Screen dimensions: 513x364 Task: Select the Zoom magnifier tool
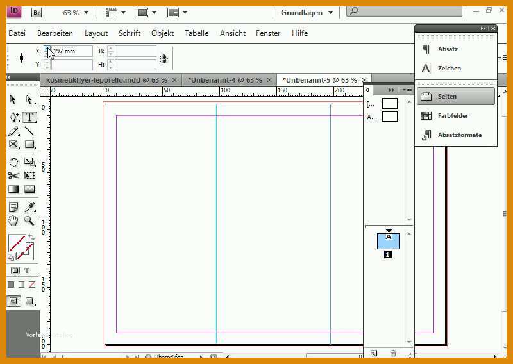pyautogui.click(x=29, y=220)
